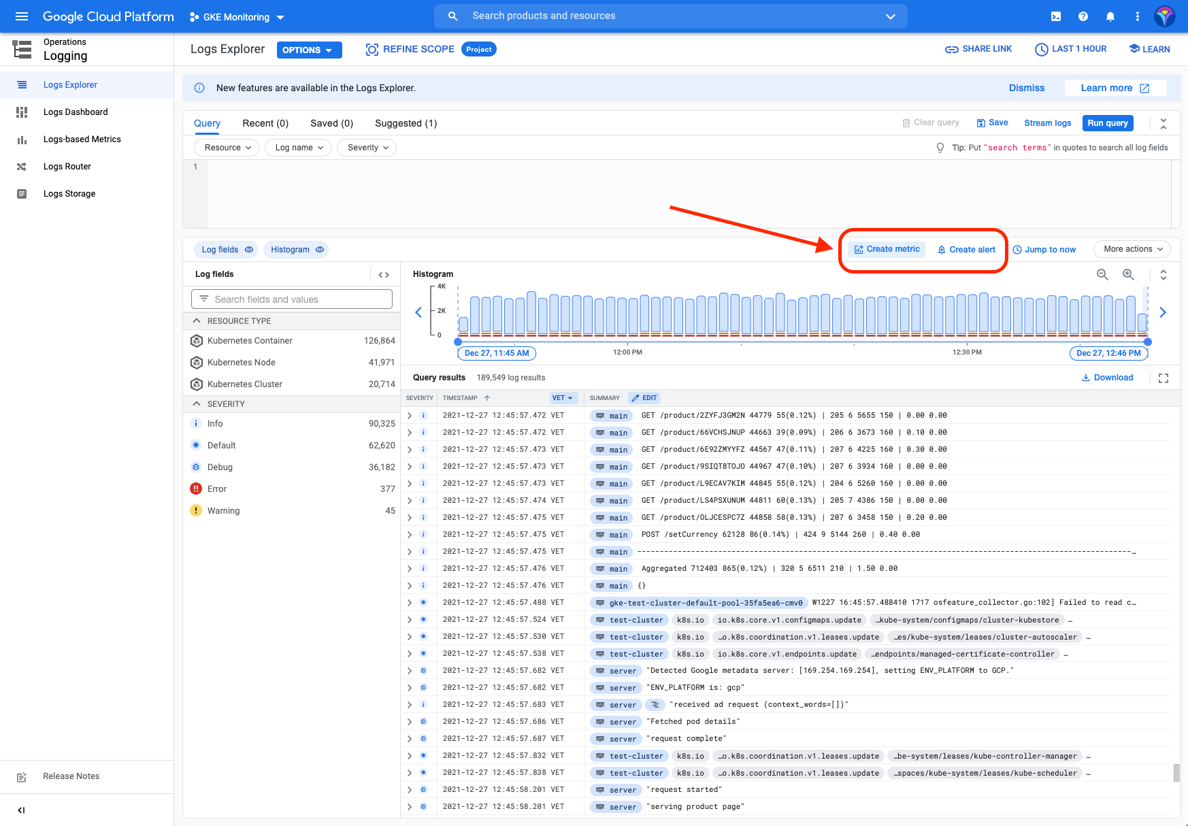Open the three-dot settings menu in header
Viewport: 1188px width, 826px height.
click(1138, 16)
